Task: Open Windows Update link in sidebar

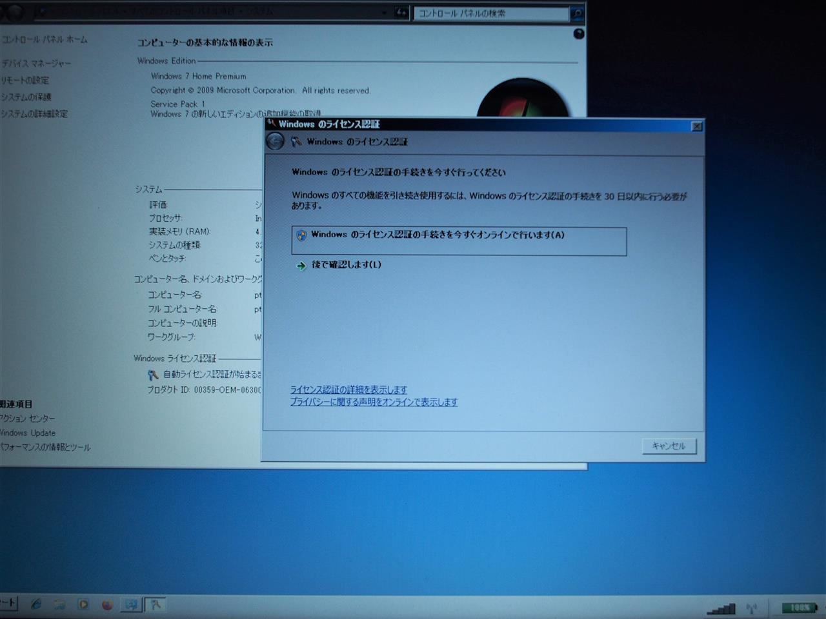Action: (x=28, y=433)
